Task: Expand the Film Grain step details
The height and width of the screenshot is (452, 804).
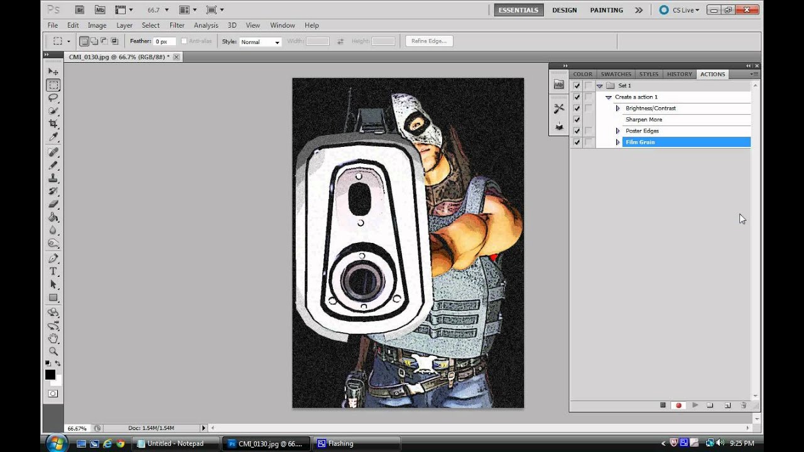Action: (617, 142)
